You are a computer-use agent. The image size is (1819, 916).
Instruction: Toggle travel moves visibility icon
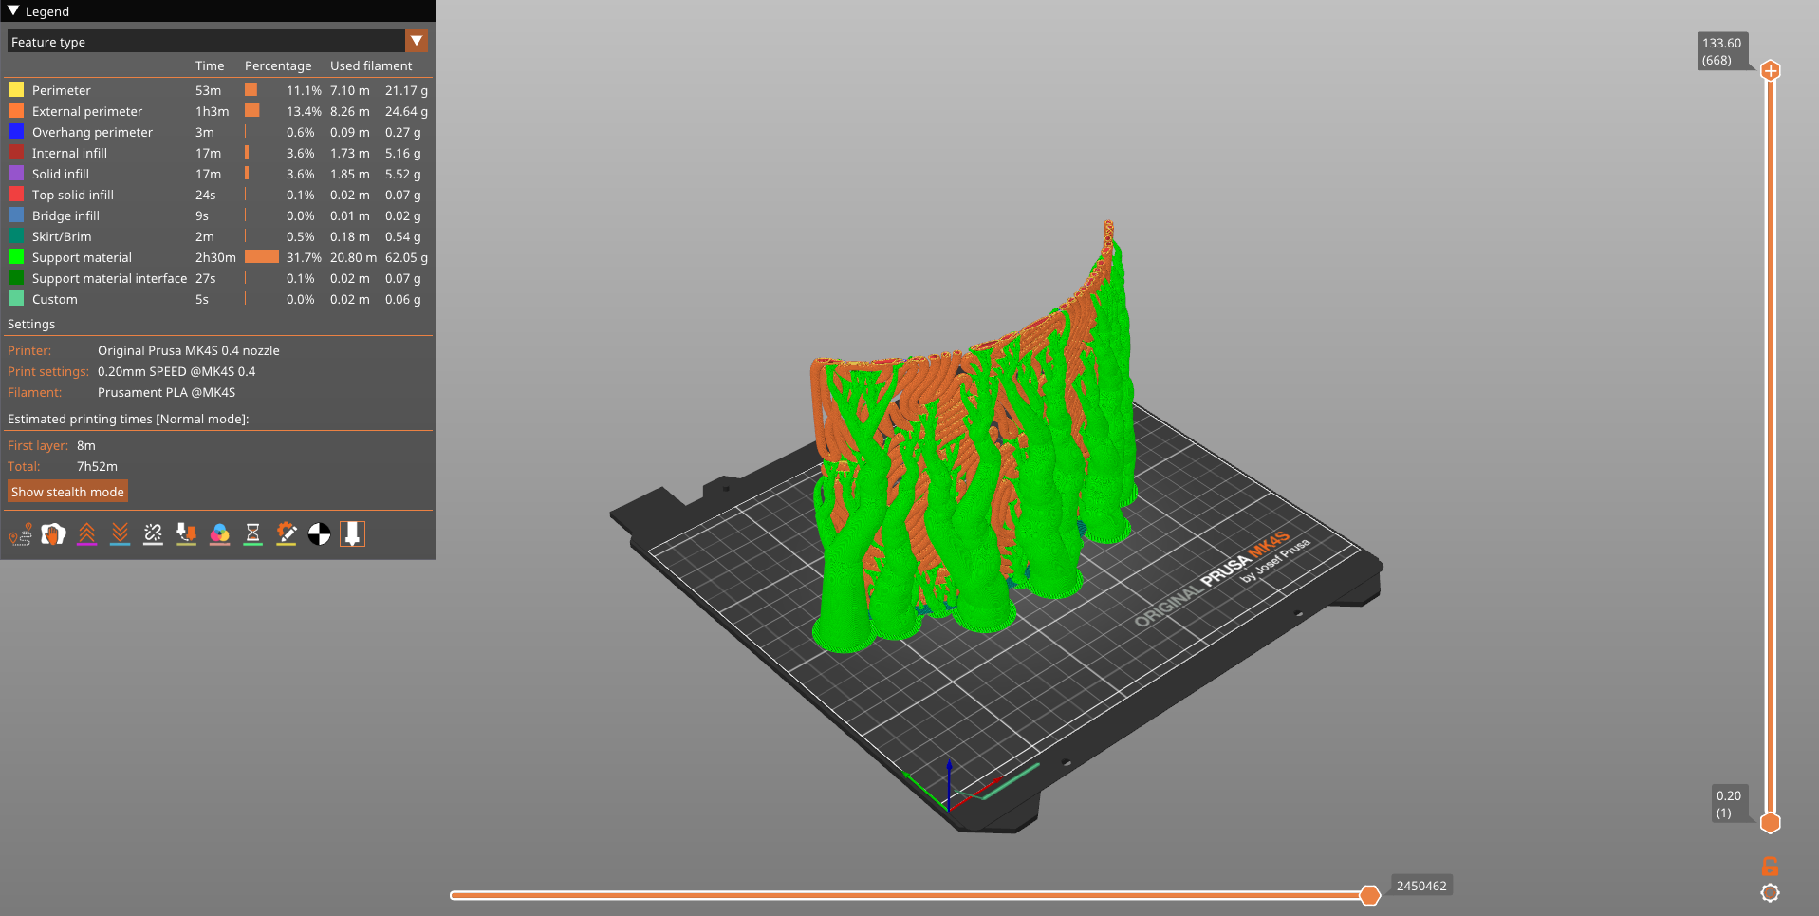21,534
